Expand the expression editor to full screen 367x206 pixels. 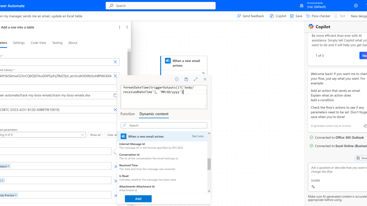coord(196,79)
